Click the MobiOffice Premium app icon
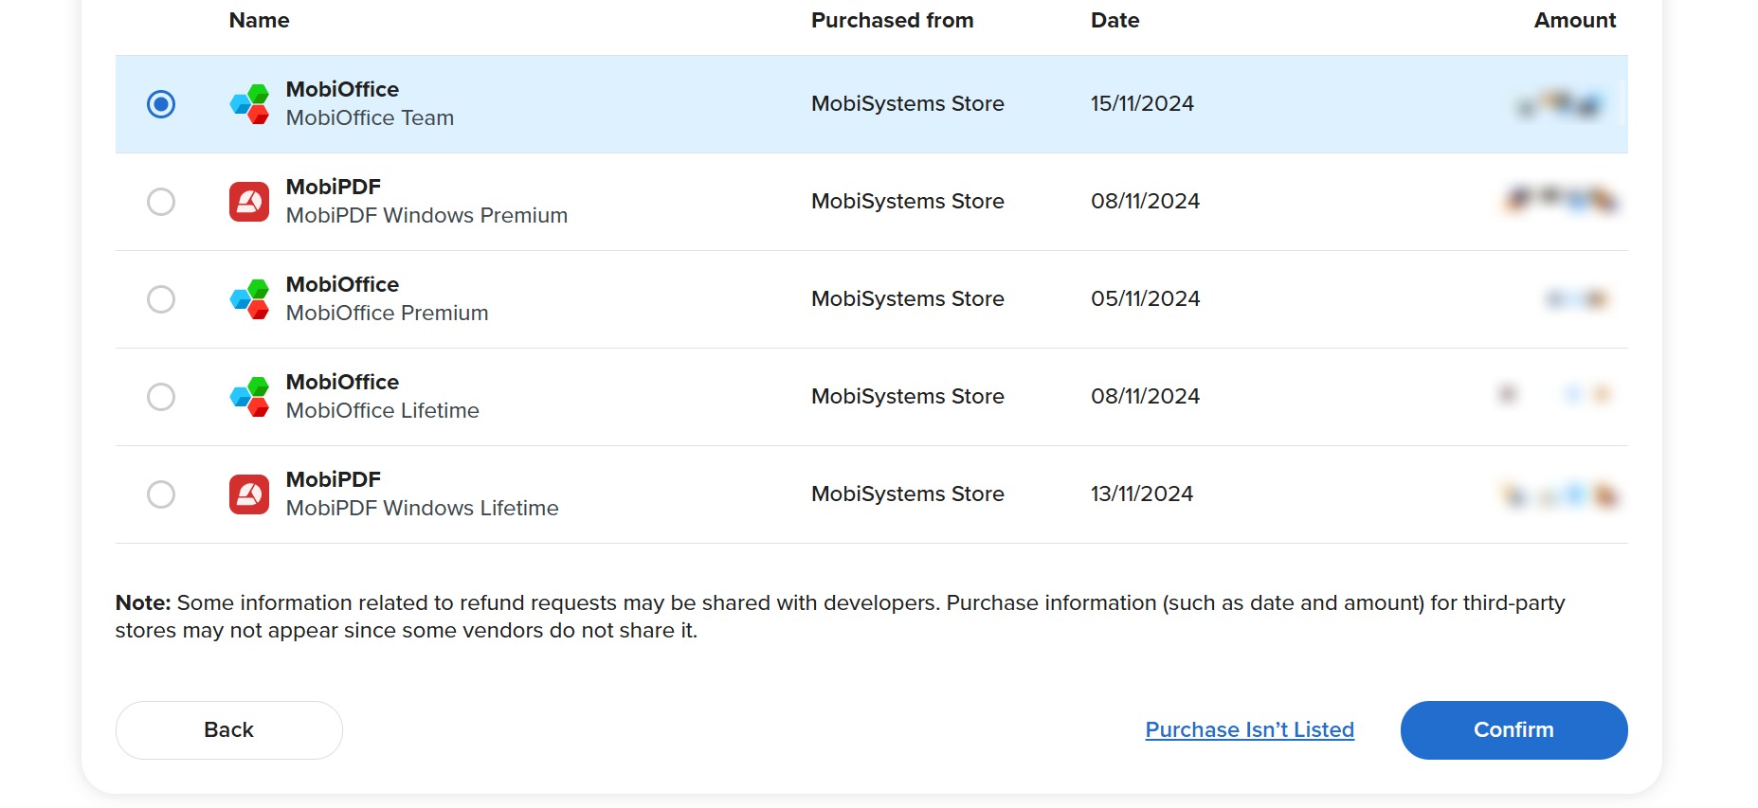 pos(250,298)
